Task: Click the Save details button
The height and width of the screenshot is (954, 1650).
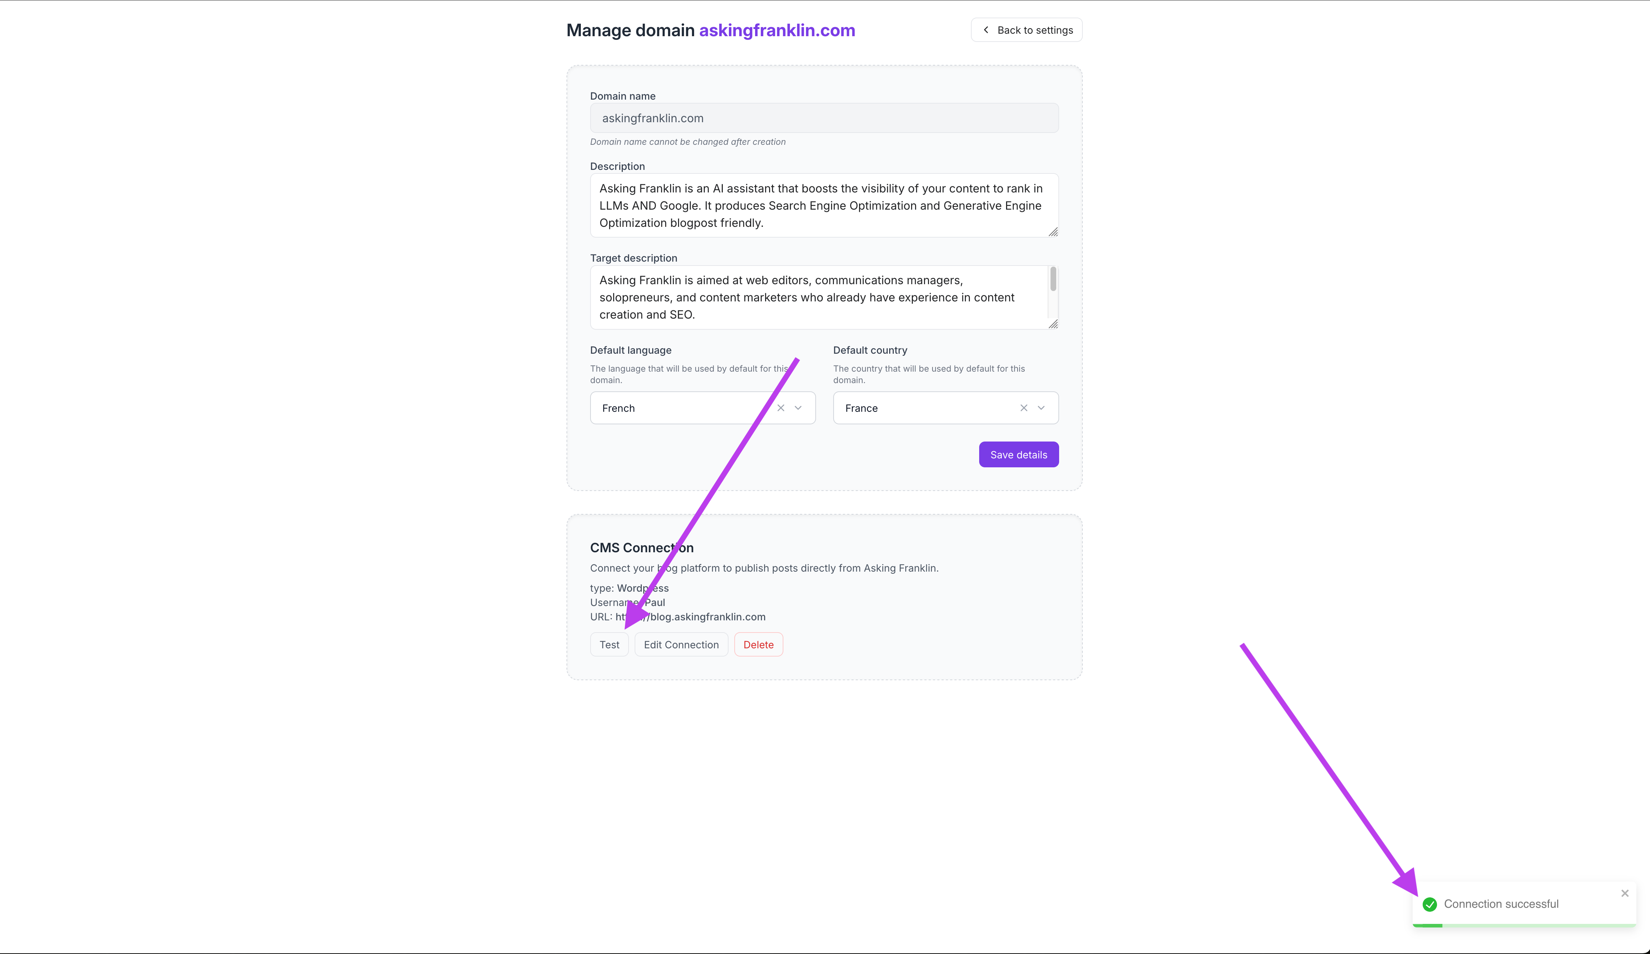Action: point(1019,454)
